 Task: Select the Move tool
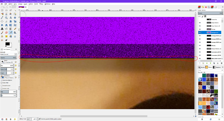coord(15,18)
